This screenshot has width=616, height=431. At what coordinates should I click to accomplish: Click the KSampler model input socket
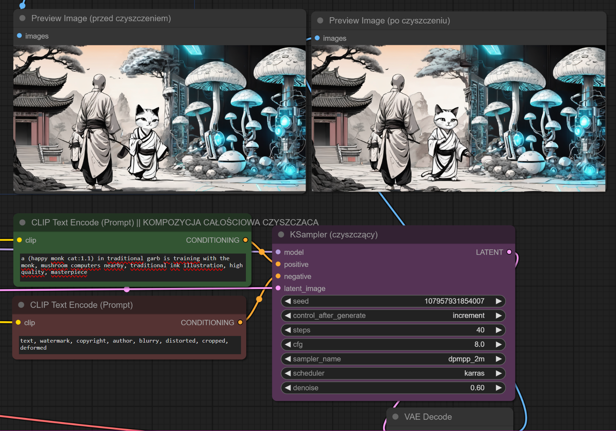tap(278, 252)
